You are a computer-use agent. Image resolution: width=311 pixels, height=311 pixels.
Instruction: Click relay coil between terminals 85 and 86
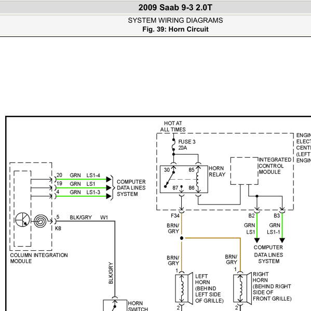[x=198, y=180]
